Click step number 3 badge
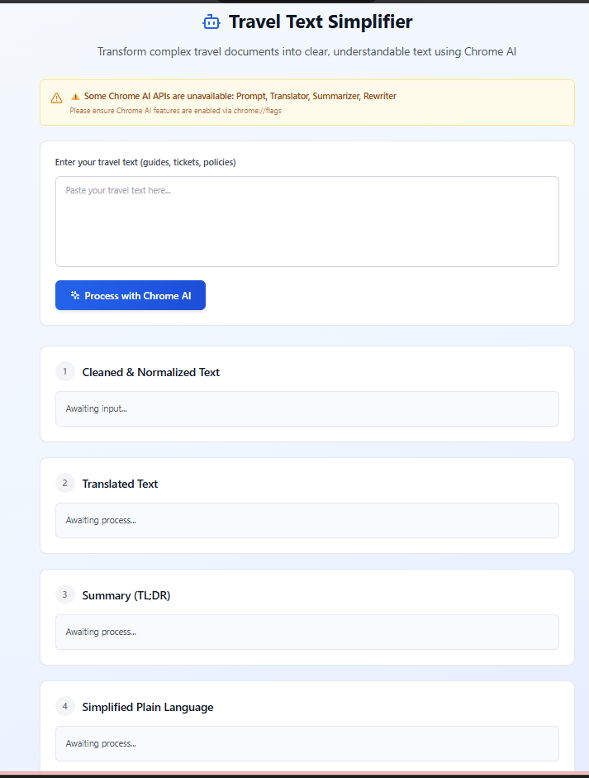 tap(65, 594)
